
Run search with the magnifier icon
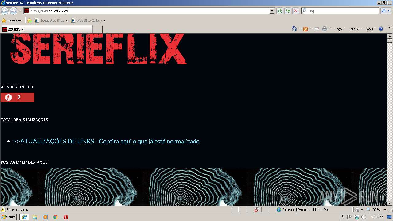(383, 11)
